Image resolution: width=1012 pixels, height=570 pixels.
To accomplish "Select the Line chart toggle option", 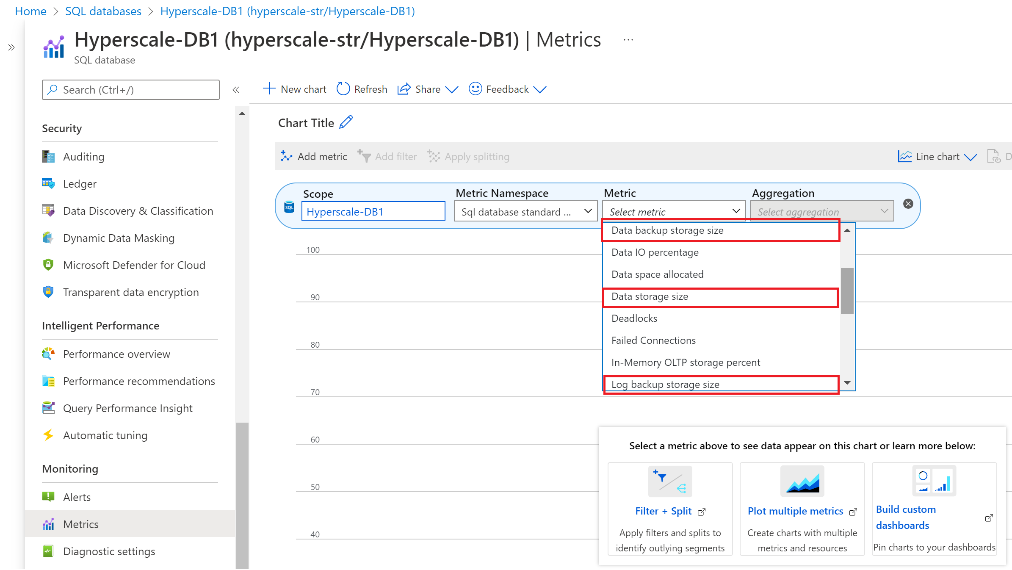I will [937, 156].
